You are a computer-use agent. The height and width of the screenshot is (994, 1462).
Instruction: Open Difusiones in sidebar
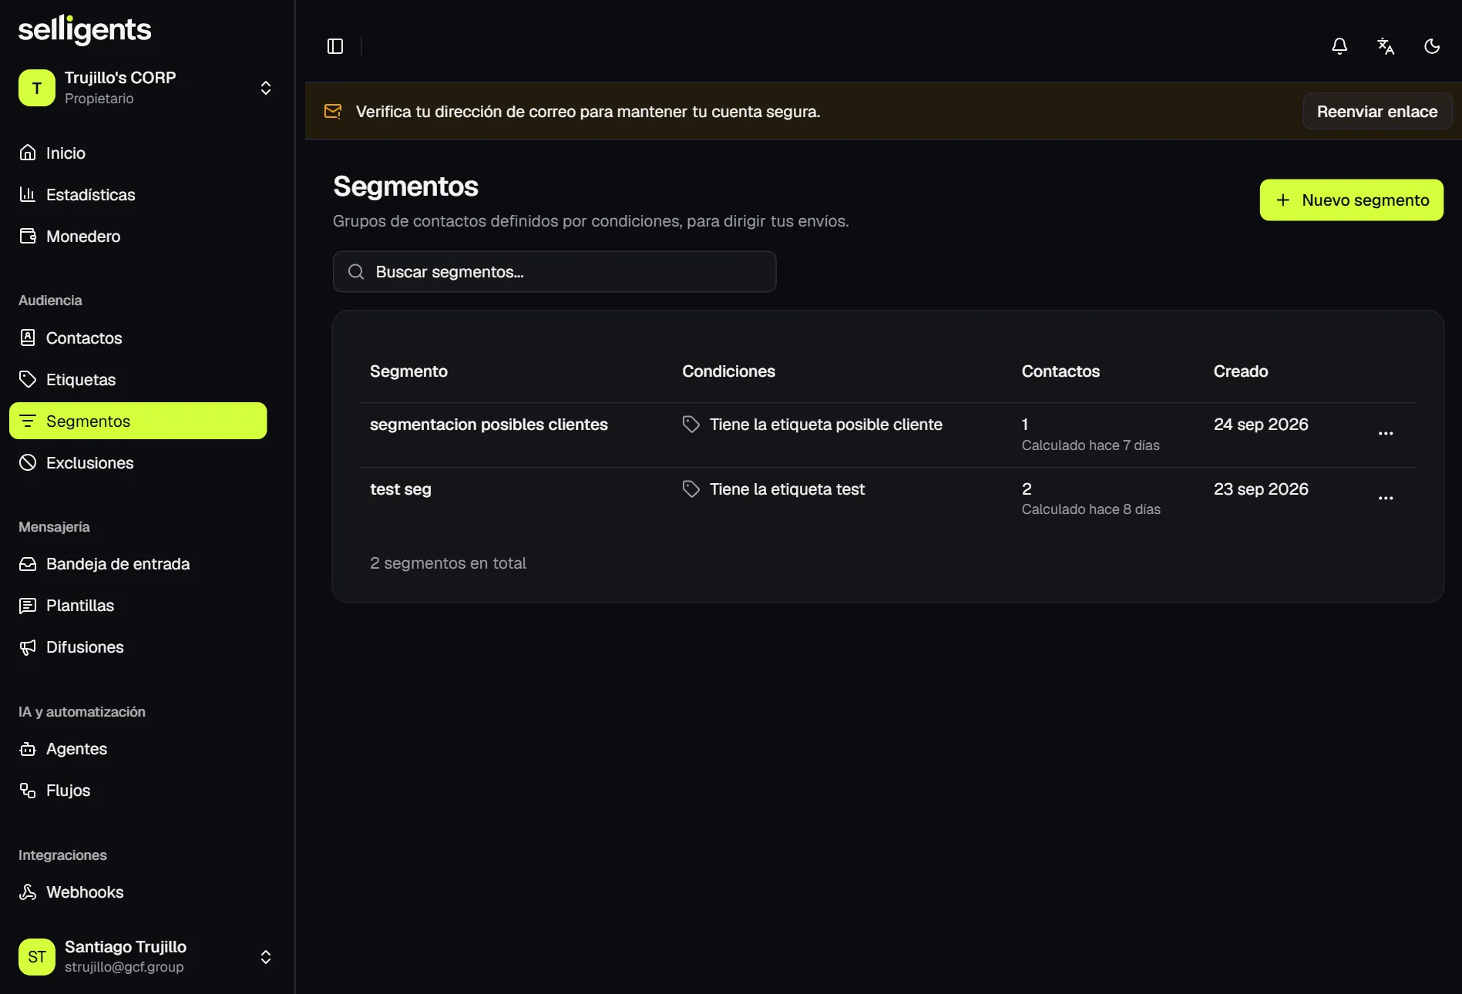pos(138,647)
